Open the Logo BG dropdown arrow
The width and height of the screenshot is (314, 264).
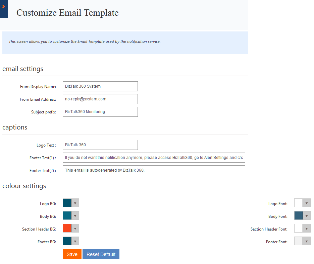pos(75,203)
